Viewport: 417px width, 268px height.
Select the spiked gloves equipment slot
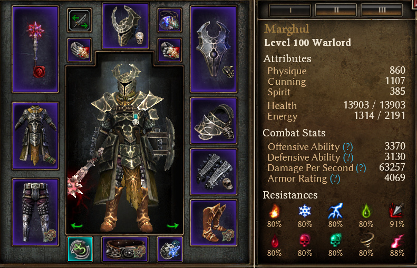pos(214,172)
